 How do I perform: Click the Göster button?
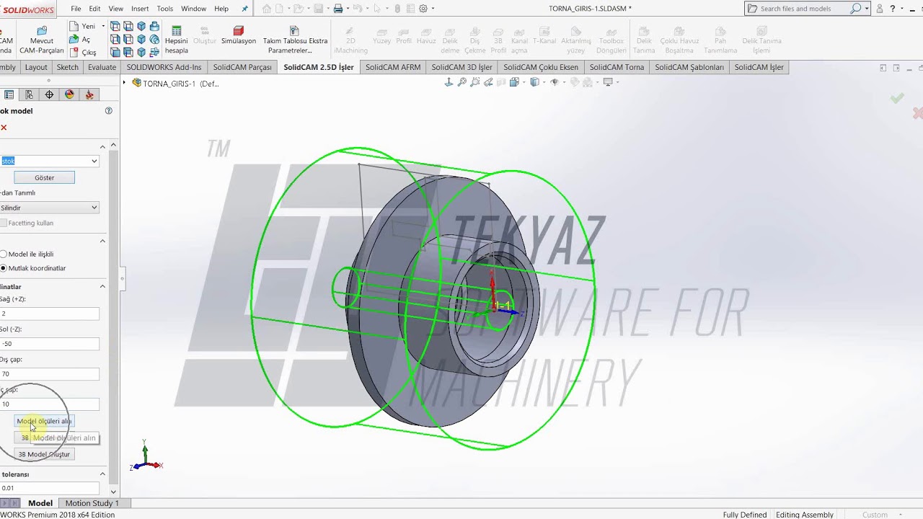pos(45,178)
